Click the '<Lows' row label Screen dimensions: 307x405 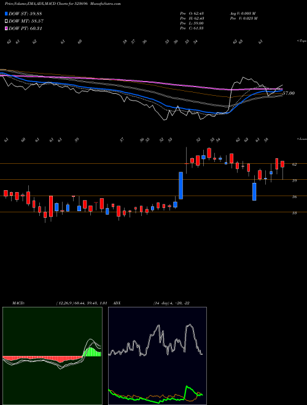click(302, 139)
